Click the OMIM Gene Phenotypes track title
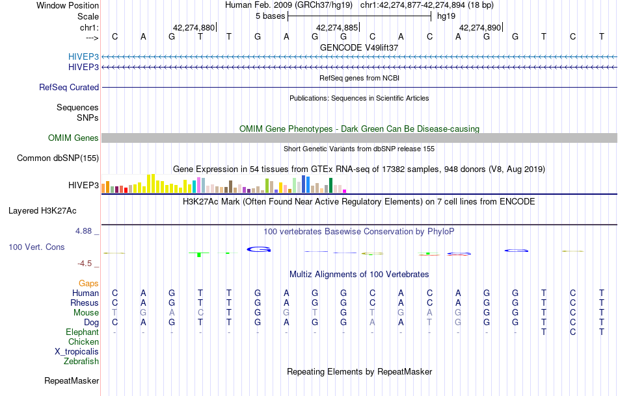 pyautogui.click(x=359, y=129)
